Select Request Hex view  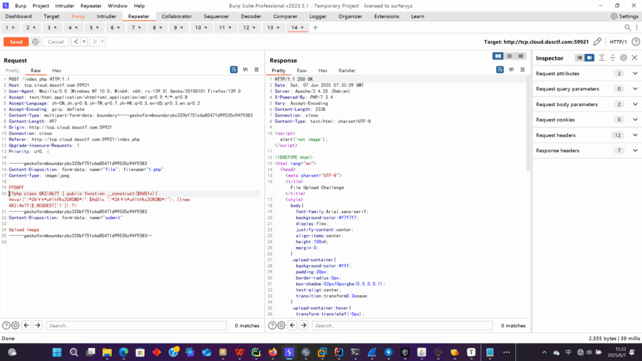(56, 70)
